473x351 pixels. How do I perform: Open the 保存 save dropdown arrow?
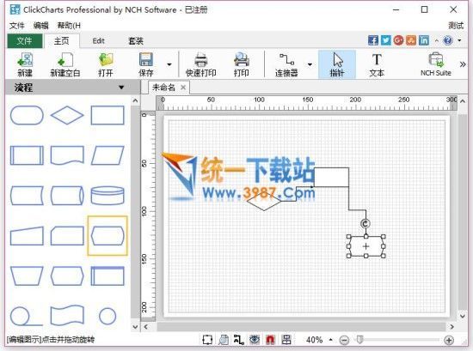click(x=169, y=64)
